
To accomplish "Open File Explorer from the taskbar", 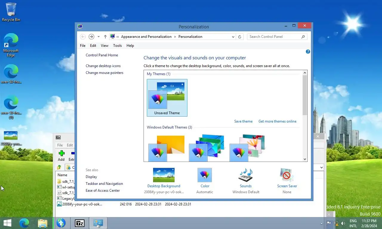I will 43,223.
